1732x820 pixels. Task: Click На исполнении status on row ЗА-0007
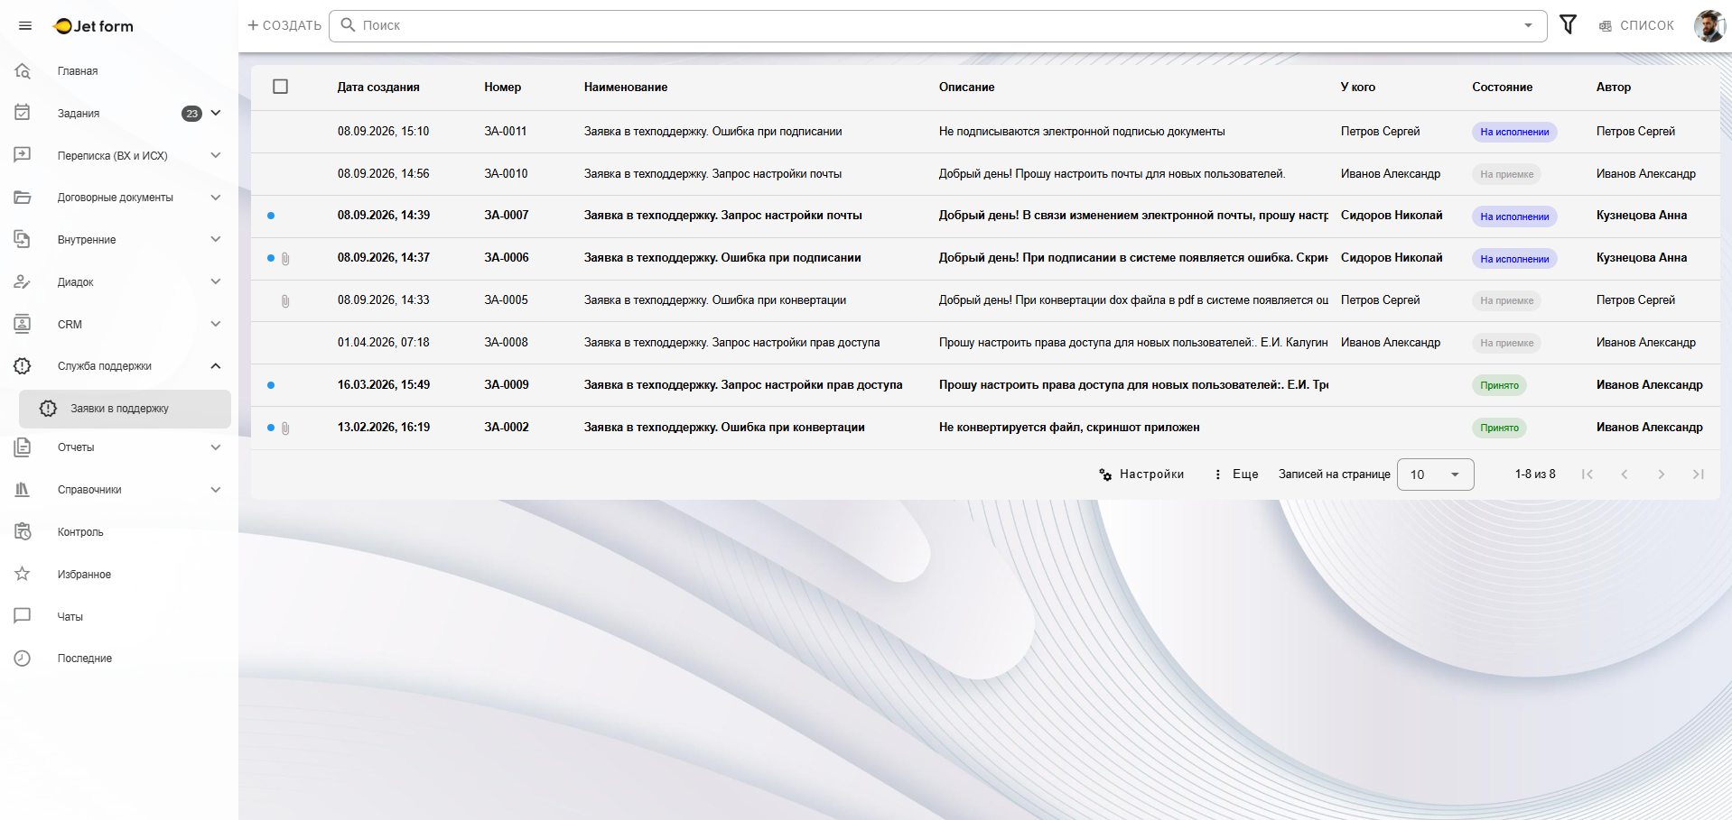(x=1514, y=217)
